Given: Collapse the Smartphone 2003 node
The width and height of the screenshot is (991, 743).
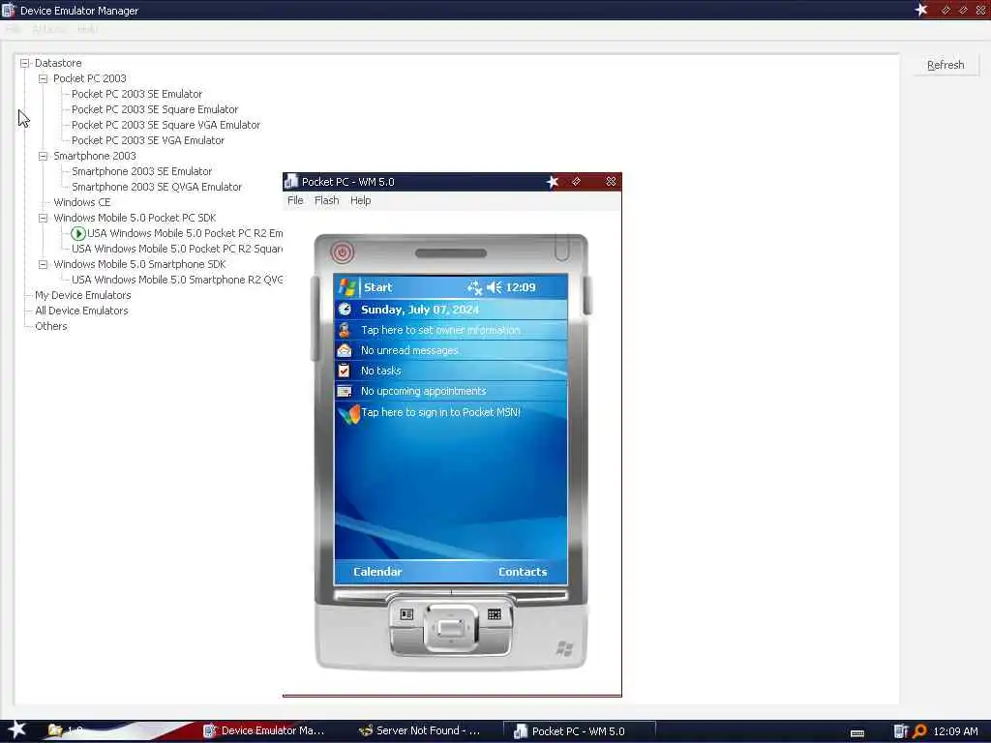Looking at the screenshot, I should [43, 156].
